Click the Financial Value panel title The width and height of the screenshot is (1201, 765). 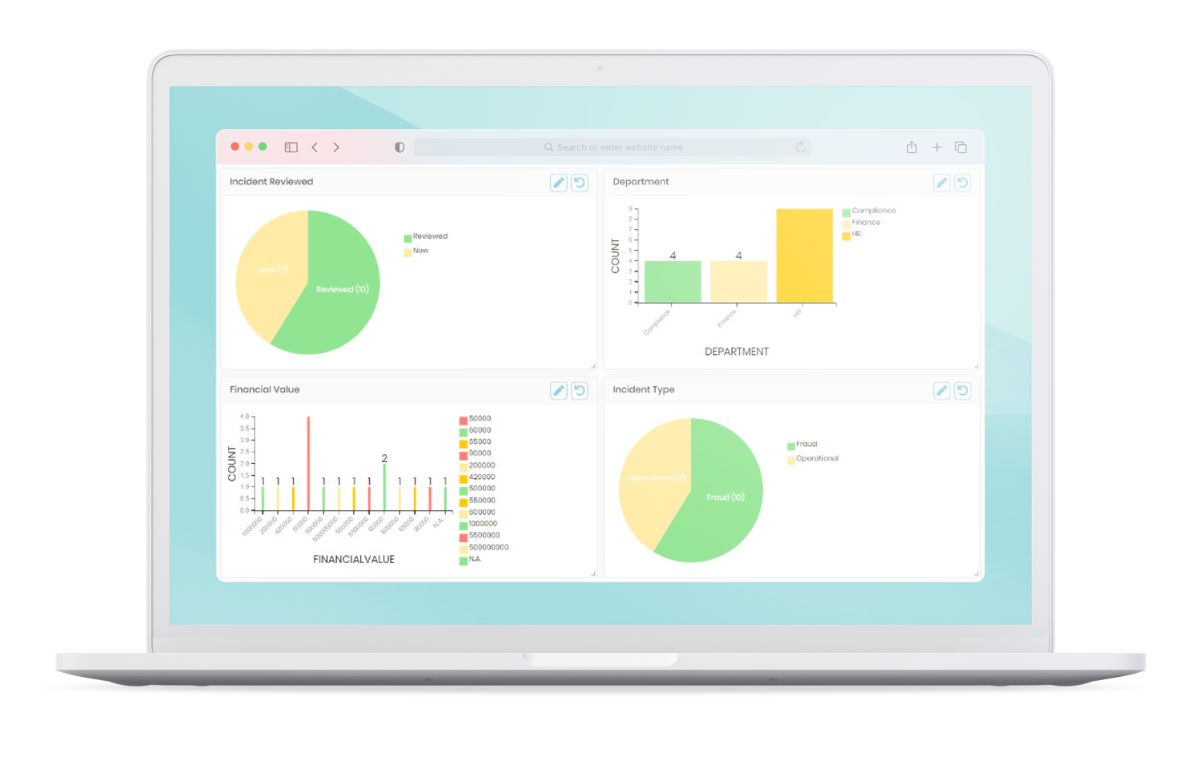(264, 389)
